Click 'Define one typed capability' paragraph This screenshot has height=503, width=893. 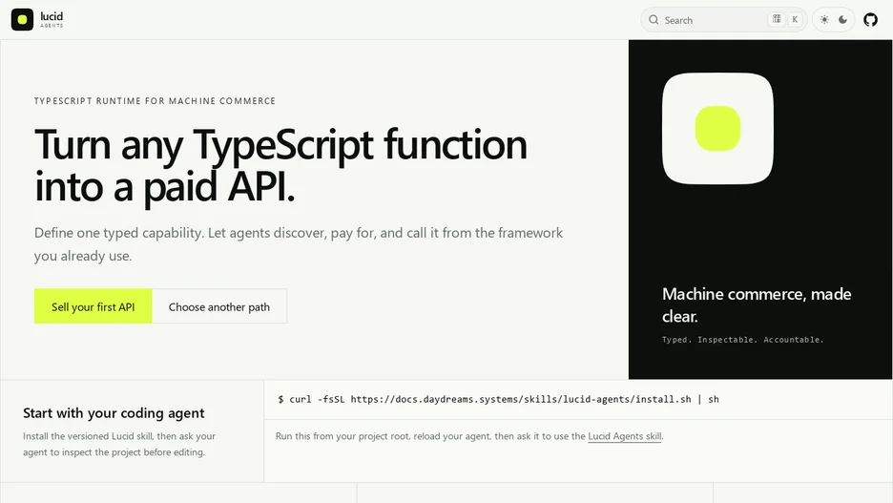pos(299,243)
